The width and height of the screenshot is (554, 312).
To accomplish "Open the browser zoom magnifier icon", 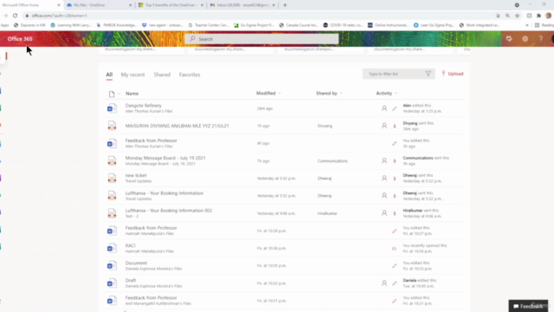I will point(507,16).
